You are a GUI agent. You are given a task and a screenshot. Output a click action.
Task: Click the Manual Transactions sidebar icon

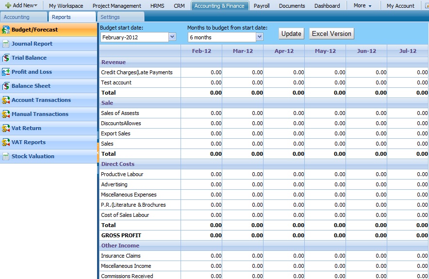(6, 114)
